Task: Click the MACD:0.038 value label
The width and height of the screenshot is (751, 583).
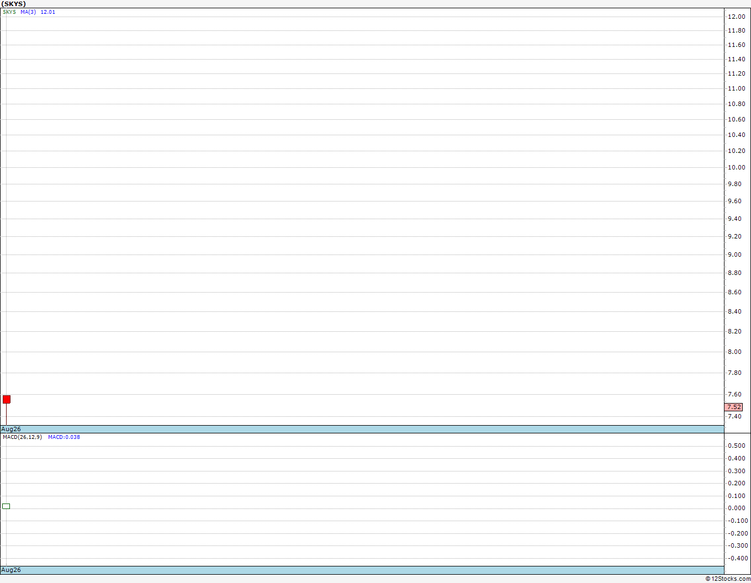Action: click(x=64, y=437)
